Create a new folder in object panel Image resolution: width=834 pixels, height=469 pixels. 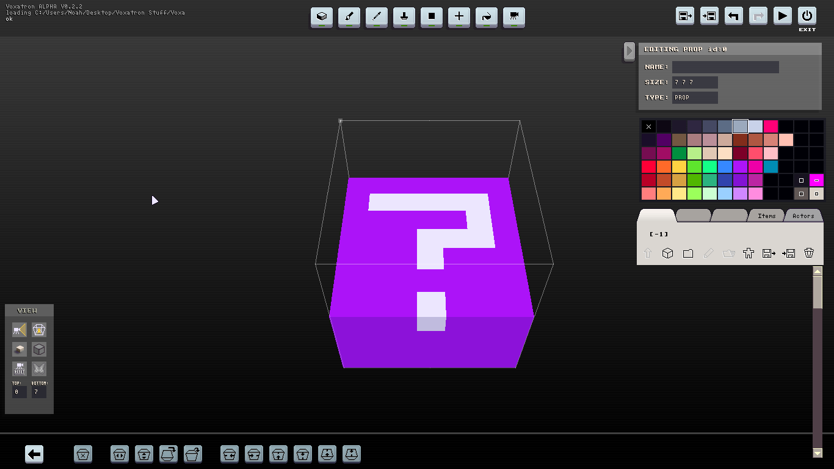point(688,253)
